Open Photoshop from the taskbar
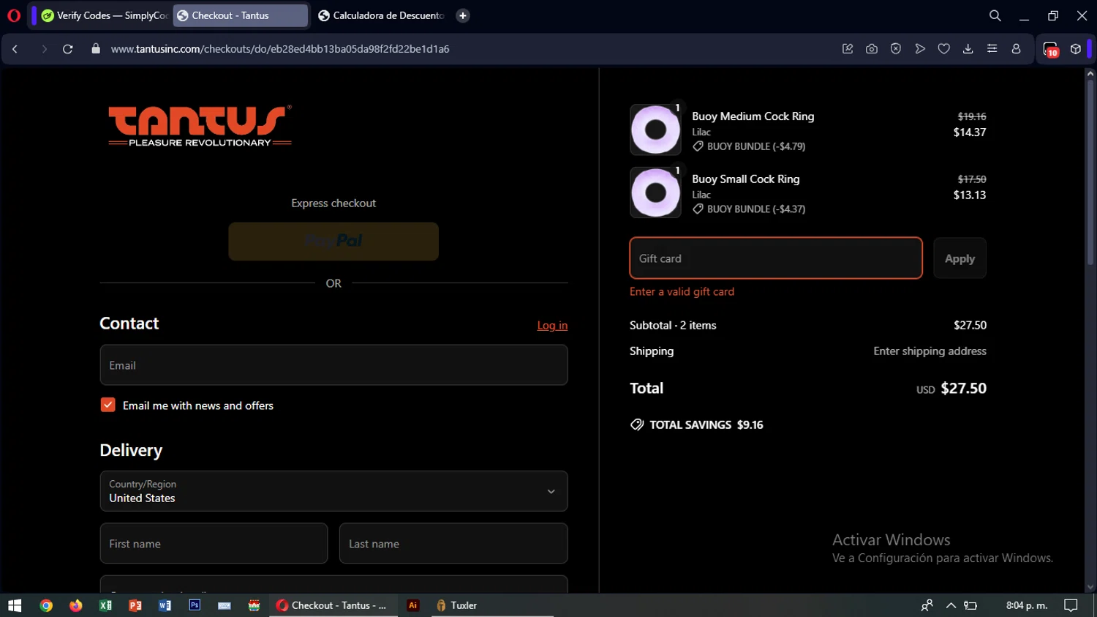Screen dimensions: 1097x617 [x=195, y=605]
